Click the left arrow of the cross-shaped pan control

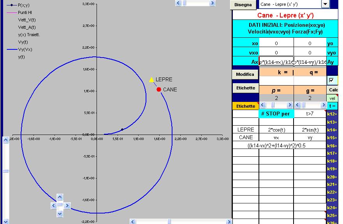53,205
